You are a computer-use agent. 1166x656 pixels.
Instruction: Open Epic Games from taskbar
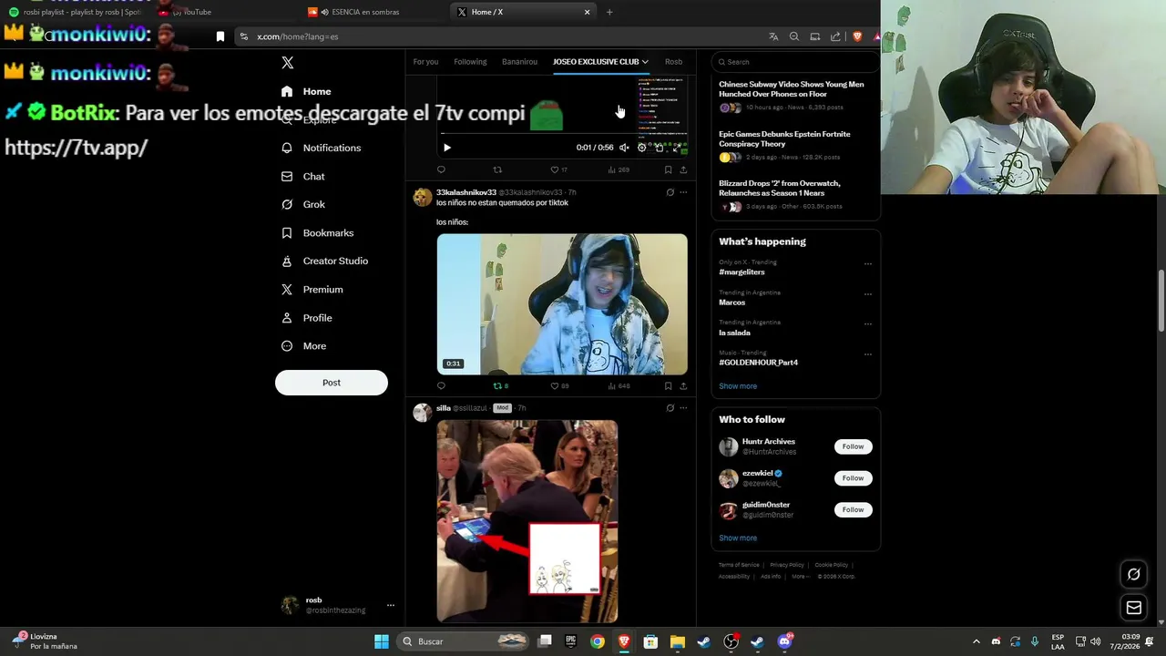click(571, 641)
